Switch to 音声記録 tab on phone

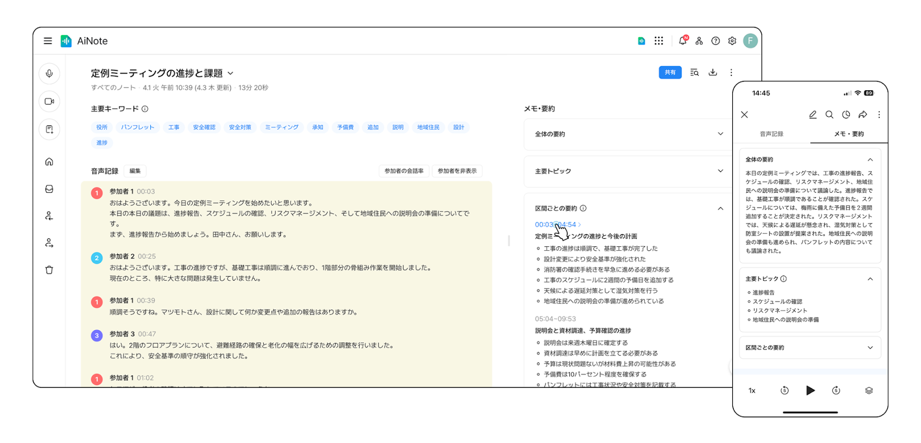[x=771, y=134]
